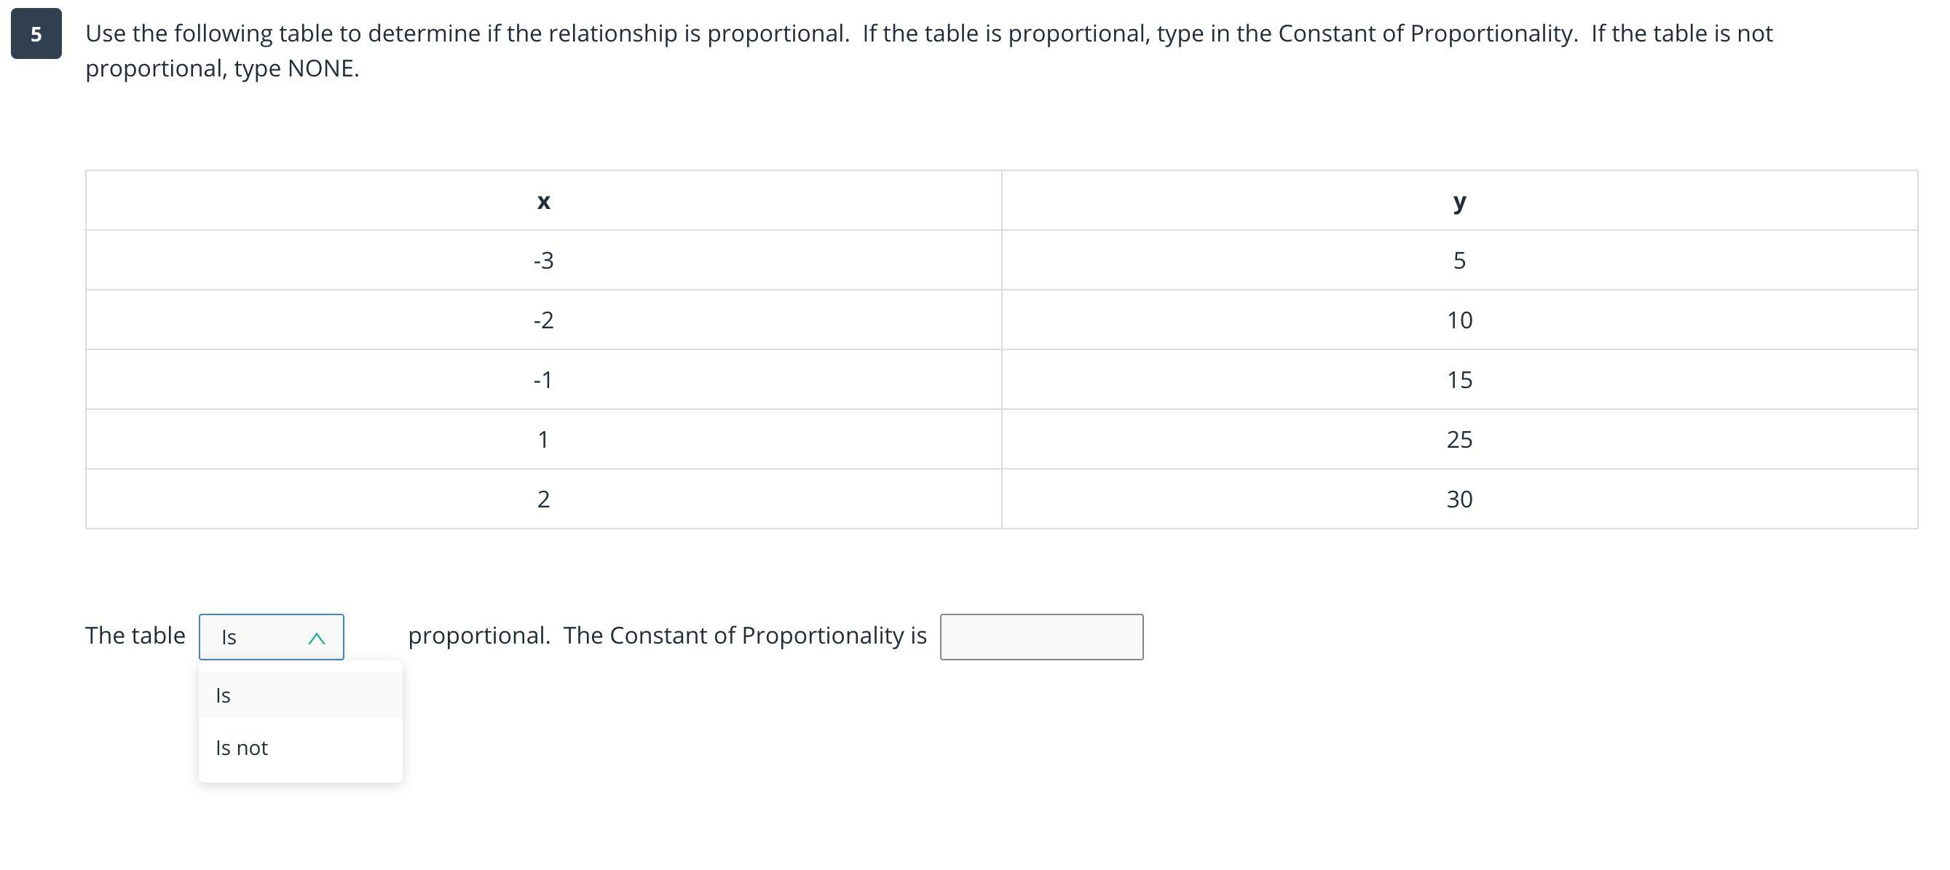Viewport: 1950px width, 870px height.
Task: Click the table cell with 15
Action: tap(1458, 379)
